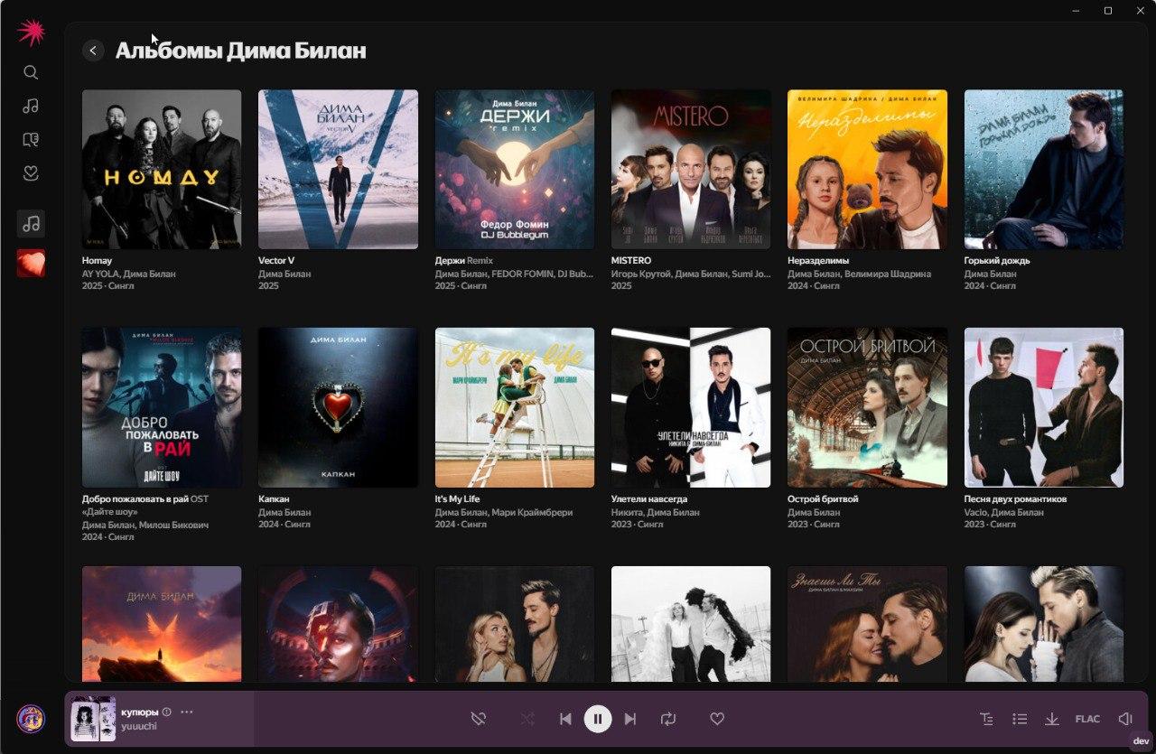Open the books and podcasts sidebar icon
1156x754 pixels.
pyautogui.click(x=31, y=139)
